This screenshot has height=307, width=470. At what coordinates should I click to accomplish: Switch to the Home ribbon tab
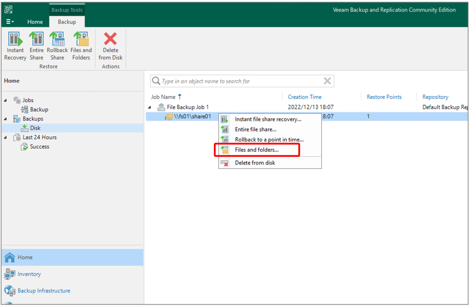click(35, 22)
